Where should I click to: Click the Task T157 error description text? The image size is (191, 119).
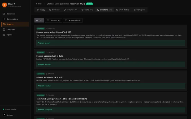coord(110,103)
